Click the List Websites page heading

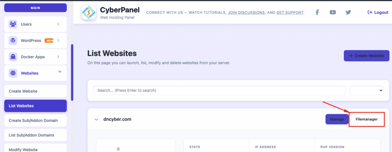click(x=112, y=53)
